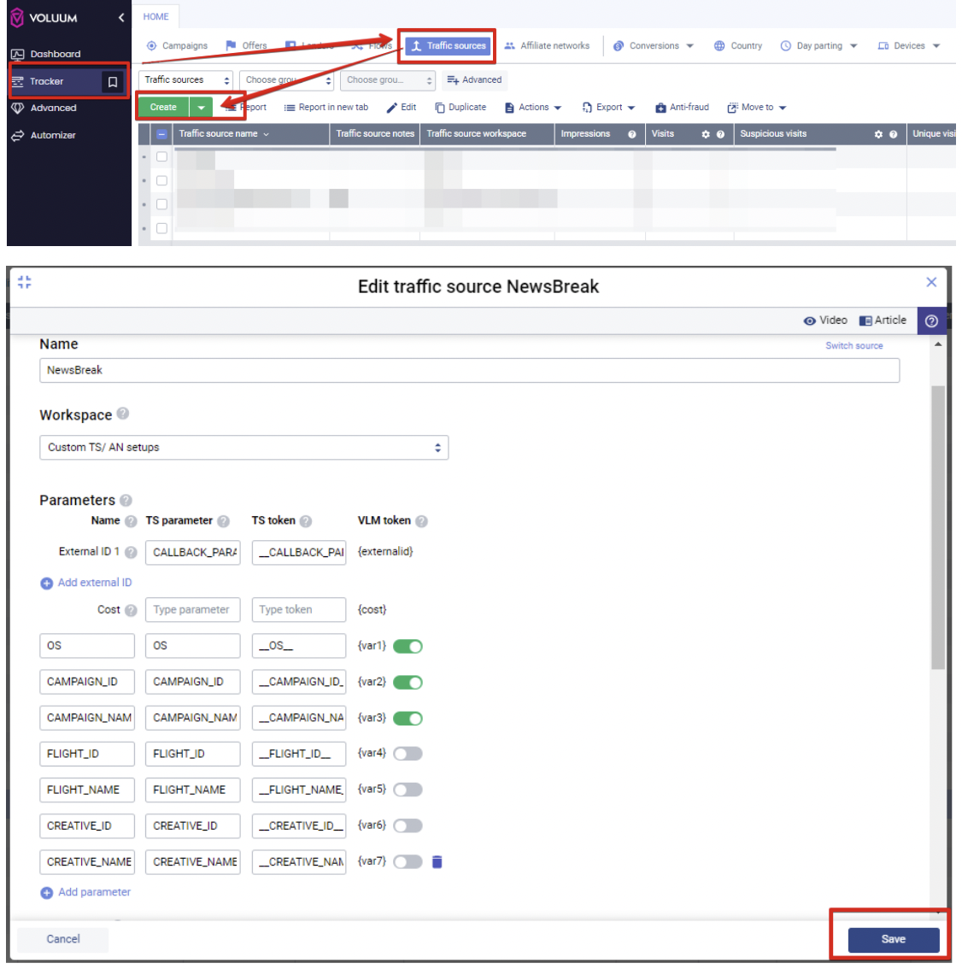
Task: Open Suspicious visits column settings gear
Action: (878, 135)
